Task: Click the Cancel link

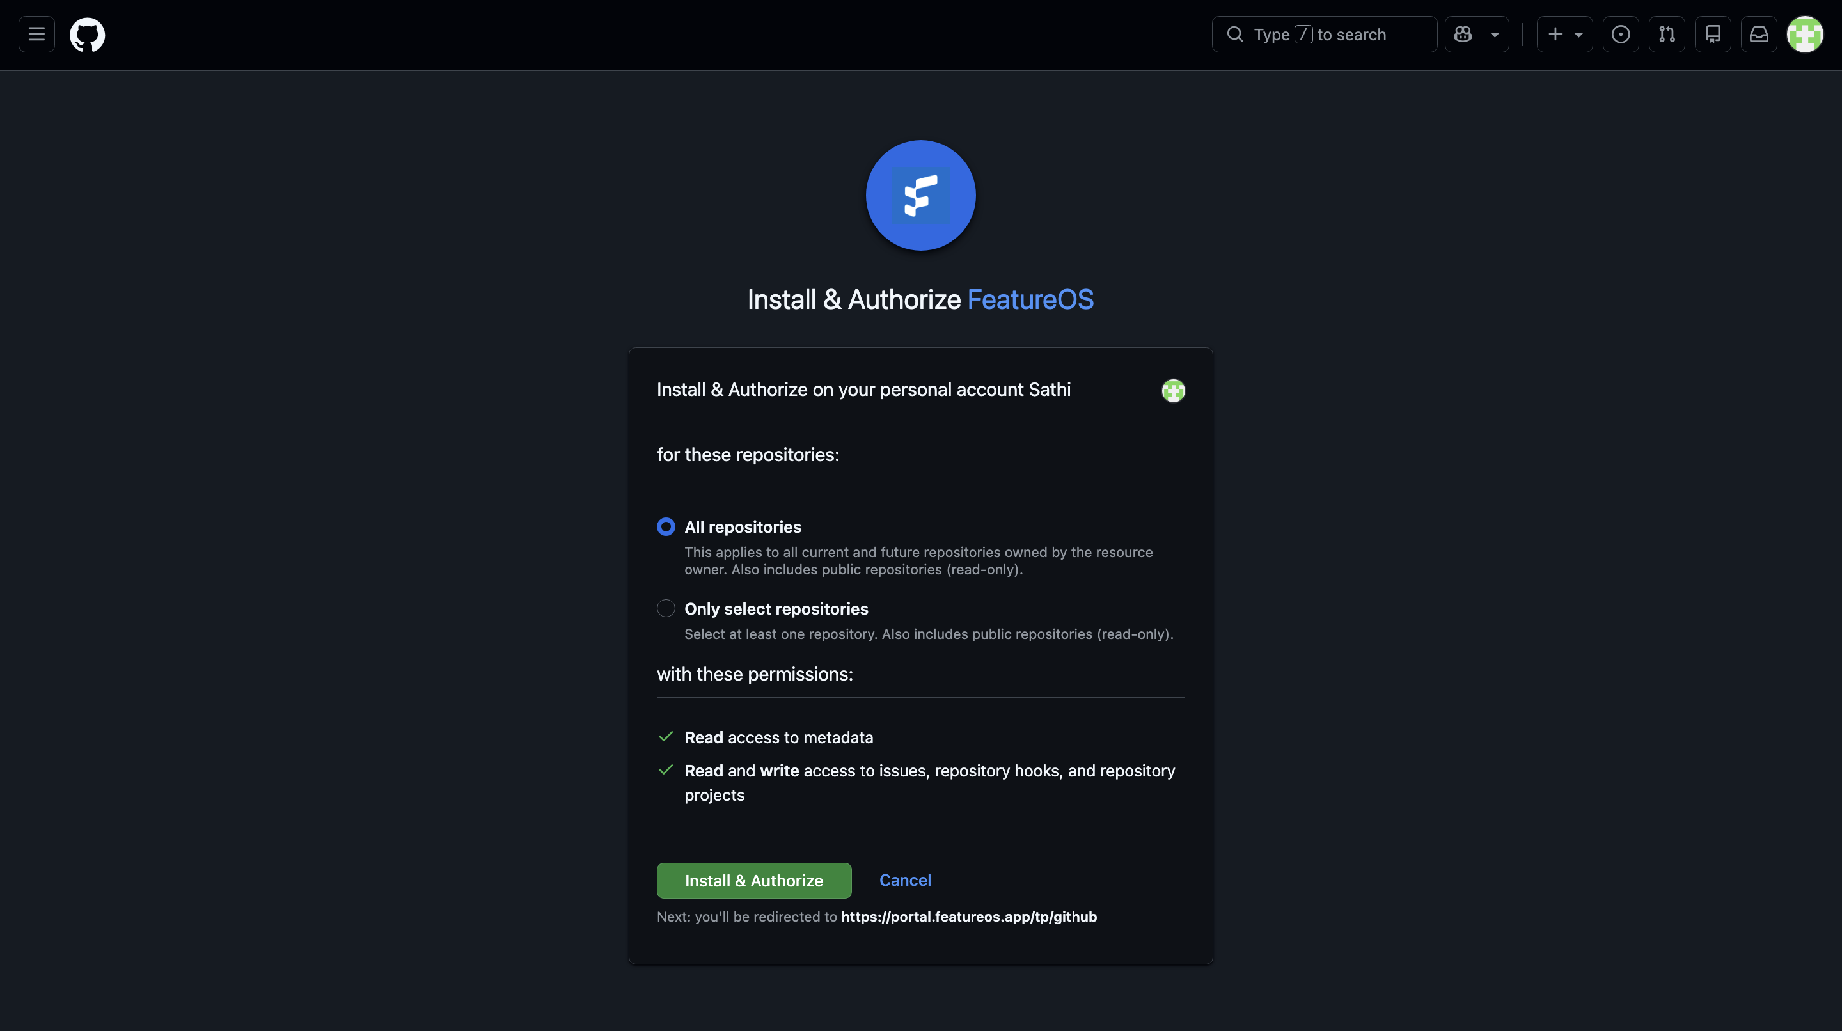Action: [x=904, y=879]
